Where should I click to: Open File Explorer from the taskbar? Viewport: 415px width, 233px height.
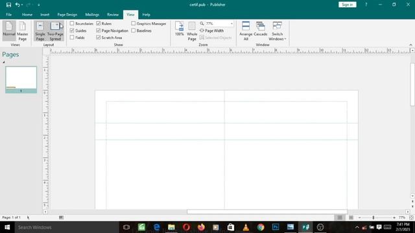pyautogui.click(x=171, y=227)
